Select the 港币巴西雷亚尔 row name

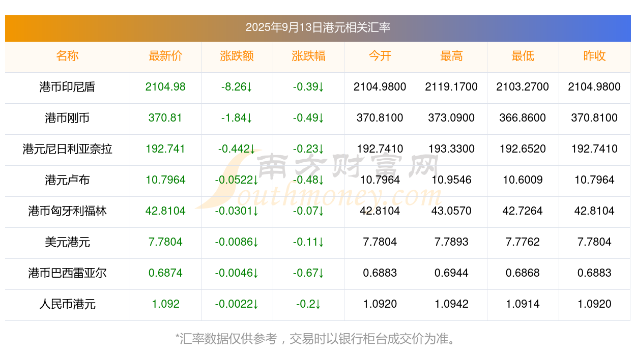[68, 273]
